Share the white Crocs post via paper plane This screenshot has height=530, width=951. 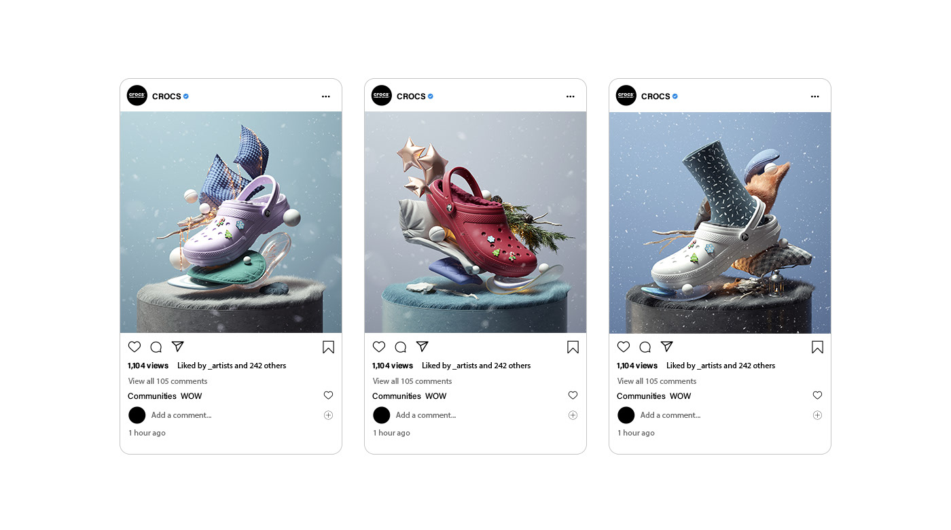(666, 347)
